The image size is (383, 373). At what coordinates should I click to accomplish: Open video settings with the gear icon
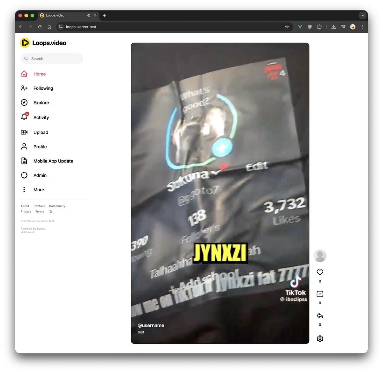point(320,339)
